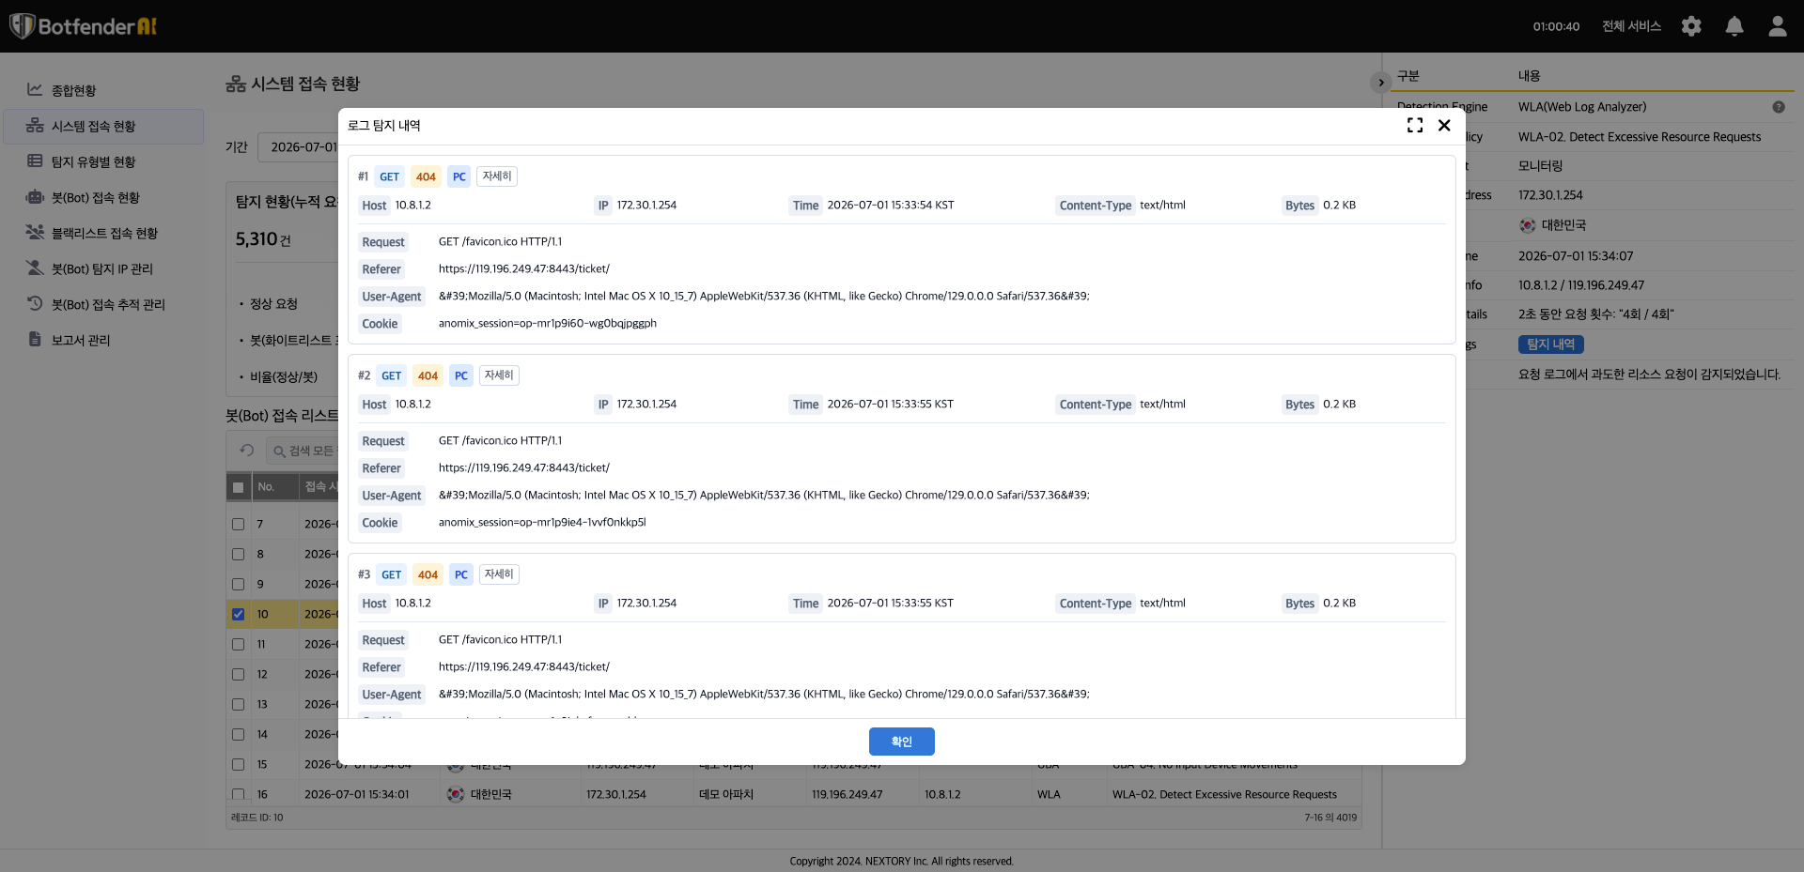Click the 기간 start date field

click(x=299, y=147)
